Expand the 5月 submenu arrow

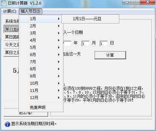(x=59, y=48)
